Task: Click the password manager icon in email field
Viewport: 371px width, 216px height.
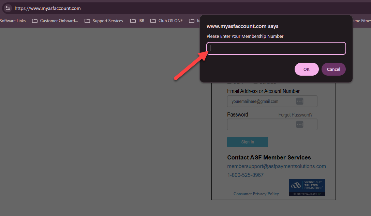Action: click(x=299, y=101)
